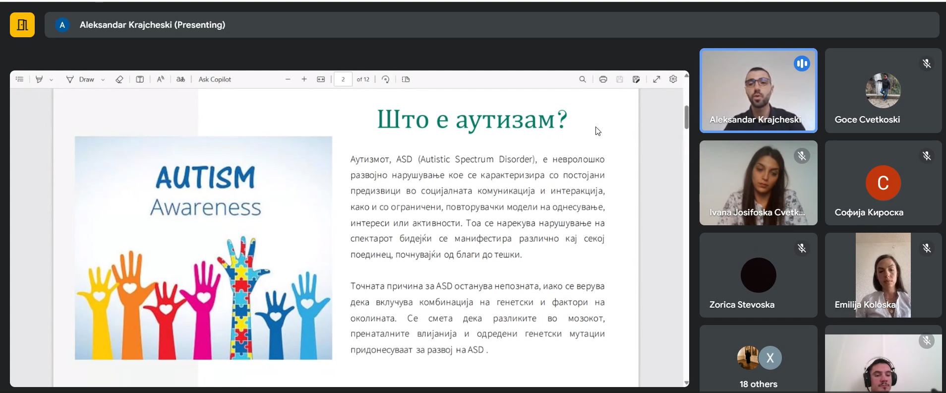Click the Autism Awareness image
Screen dimensions: 946x393
tap(203, 248)
